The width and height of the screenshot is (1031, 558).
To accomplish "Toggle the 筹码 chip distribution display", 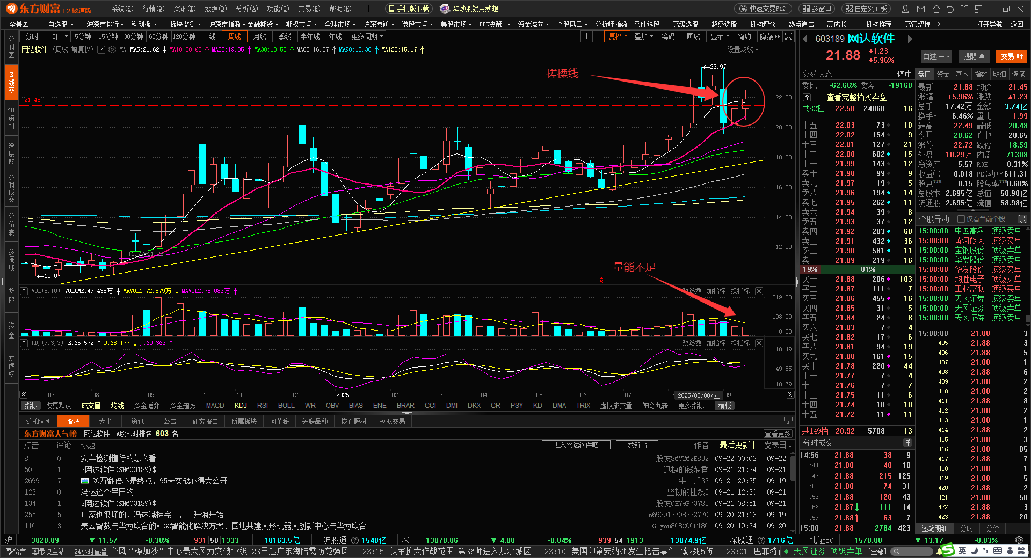I will 668,36.
